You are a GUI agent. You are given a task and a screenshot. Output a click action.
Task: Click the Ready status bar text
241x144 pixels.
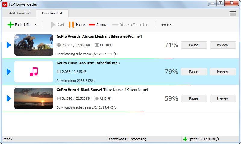7,139
